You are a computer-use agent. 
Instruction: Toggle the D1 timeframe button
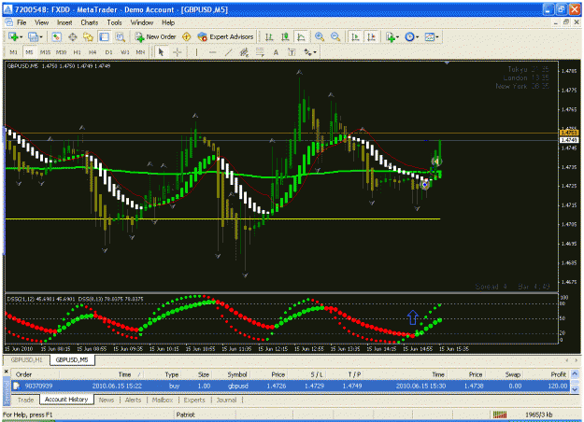108,52
